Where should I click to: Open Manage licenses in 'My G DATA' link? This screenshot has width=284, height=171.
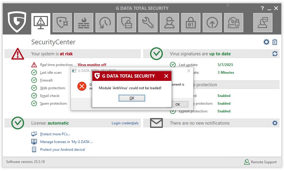coord(66,142)
